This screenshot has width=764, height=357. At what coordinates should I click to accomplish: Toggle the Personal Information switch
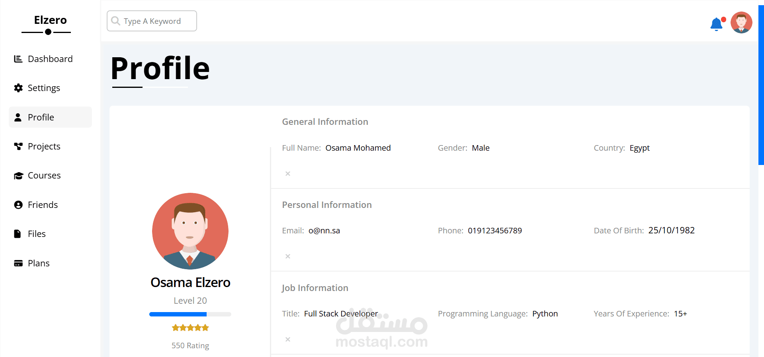[x=288, y=256]
